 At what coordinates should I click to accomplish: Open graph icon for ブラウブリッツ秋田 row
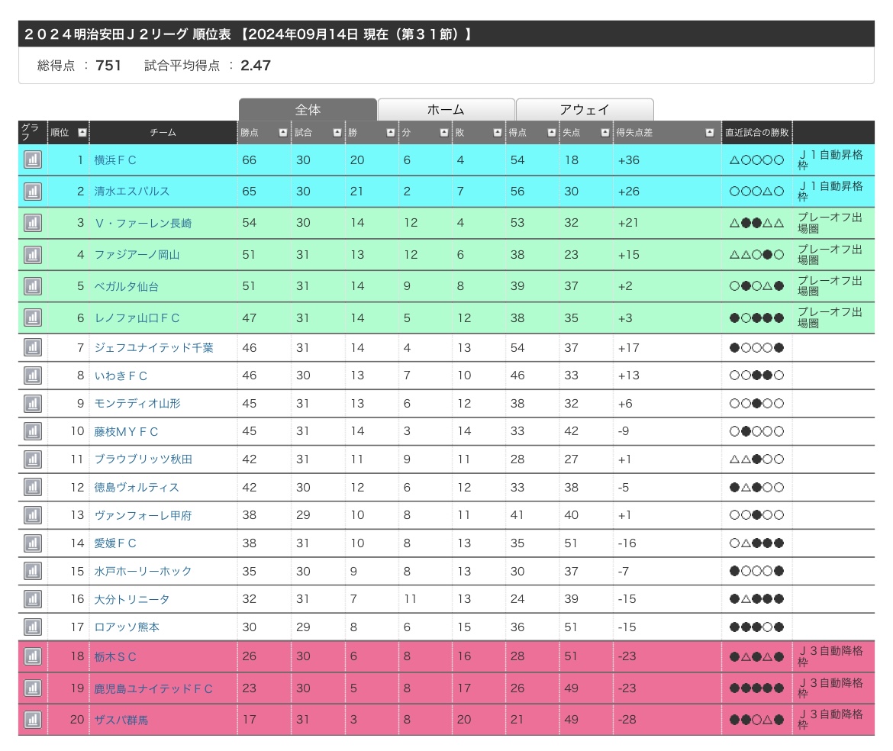[x=33, y=459]
